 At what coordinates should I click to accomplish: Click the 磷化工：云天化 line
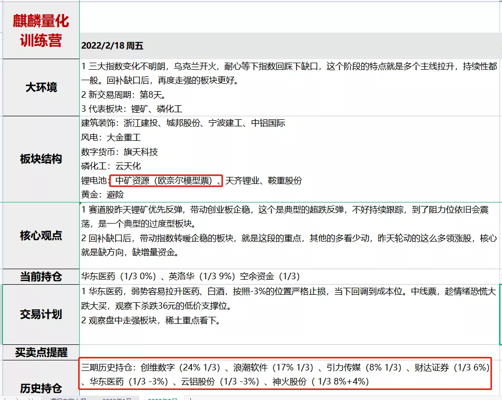tap(111, 166)
